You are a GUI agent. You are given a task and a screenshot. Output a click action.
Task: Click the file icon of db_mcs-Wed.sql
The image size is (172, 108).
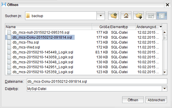(9, 47)
